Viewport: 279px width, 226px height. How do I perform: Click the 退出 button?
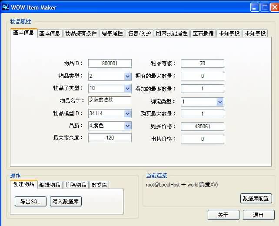pos(259,215)
